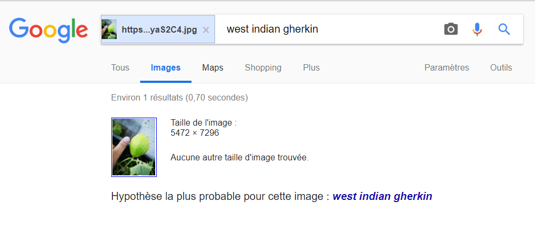
Task: Click the image size 5472 × 7296 text
Action: [195, 133]
